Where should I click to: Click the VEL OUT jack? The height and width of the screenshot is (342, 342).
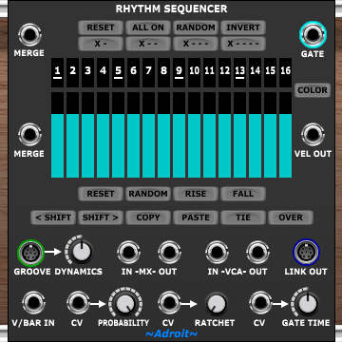coord(313,135)
